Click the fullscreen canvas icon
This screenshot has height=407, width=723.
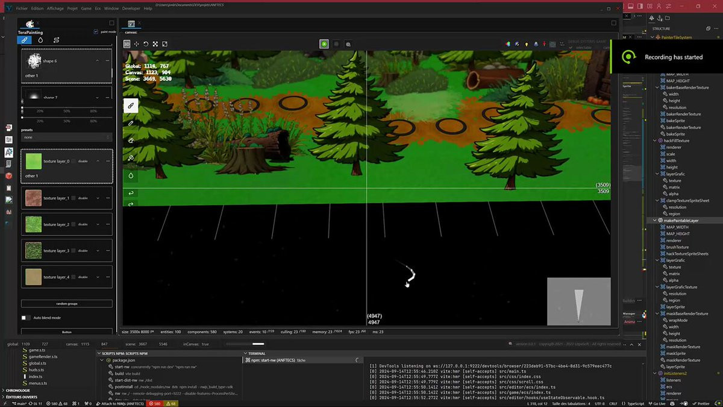(164, 44)
